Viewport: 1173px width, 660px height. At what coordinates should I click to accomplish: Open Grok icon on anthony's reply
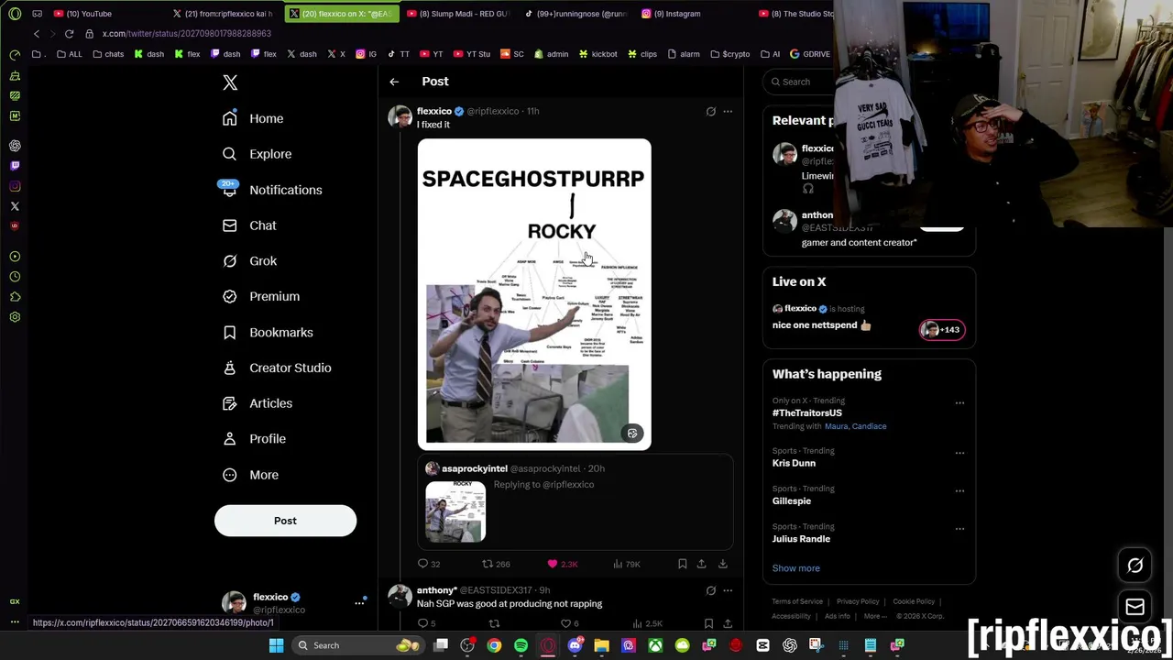(x=710, y=590)
